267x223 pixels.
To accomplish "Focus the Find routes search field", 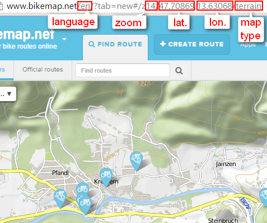I will pyautogui.click(x=123, y=70).
